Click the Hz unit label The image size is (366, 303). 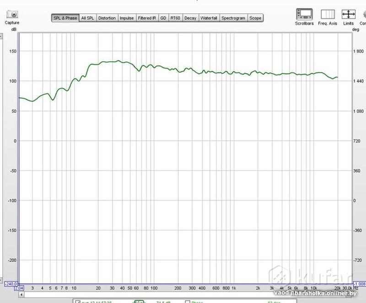(x=356, y=288)
